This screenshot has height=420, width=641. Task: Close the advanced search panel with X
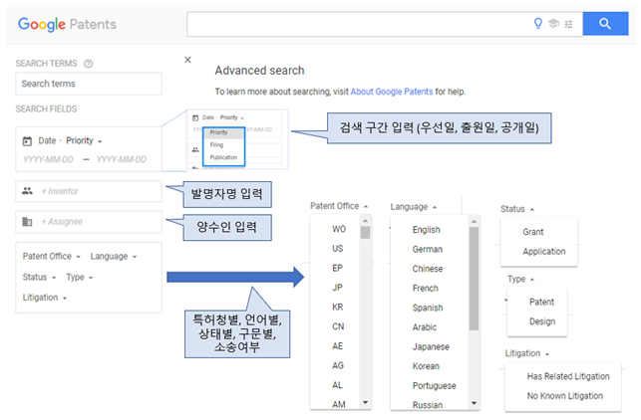[187, 60]
